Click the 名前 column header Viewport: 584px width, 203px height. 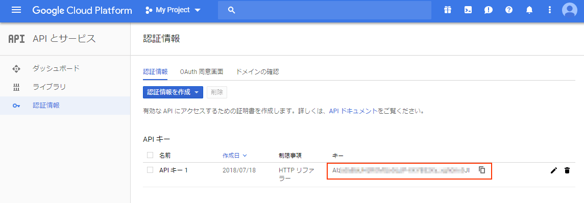pyautogui.click(x=165, y=156)
